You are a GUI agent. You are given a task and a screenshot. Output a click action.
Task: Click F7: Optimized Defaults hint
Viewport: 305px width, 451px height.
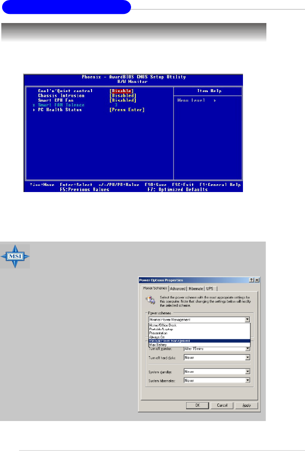pyautogui.click(x=177, y=189)
